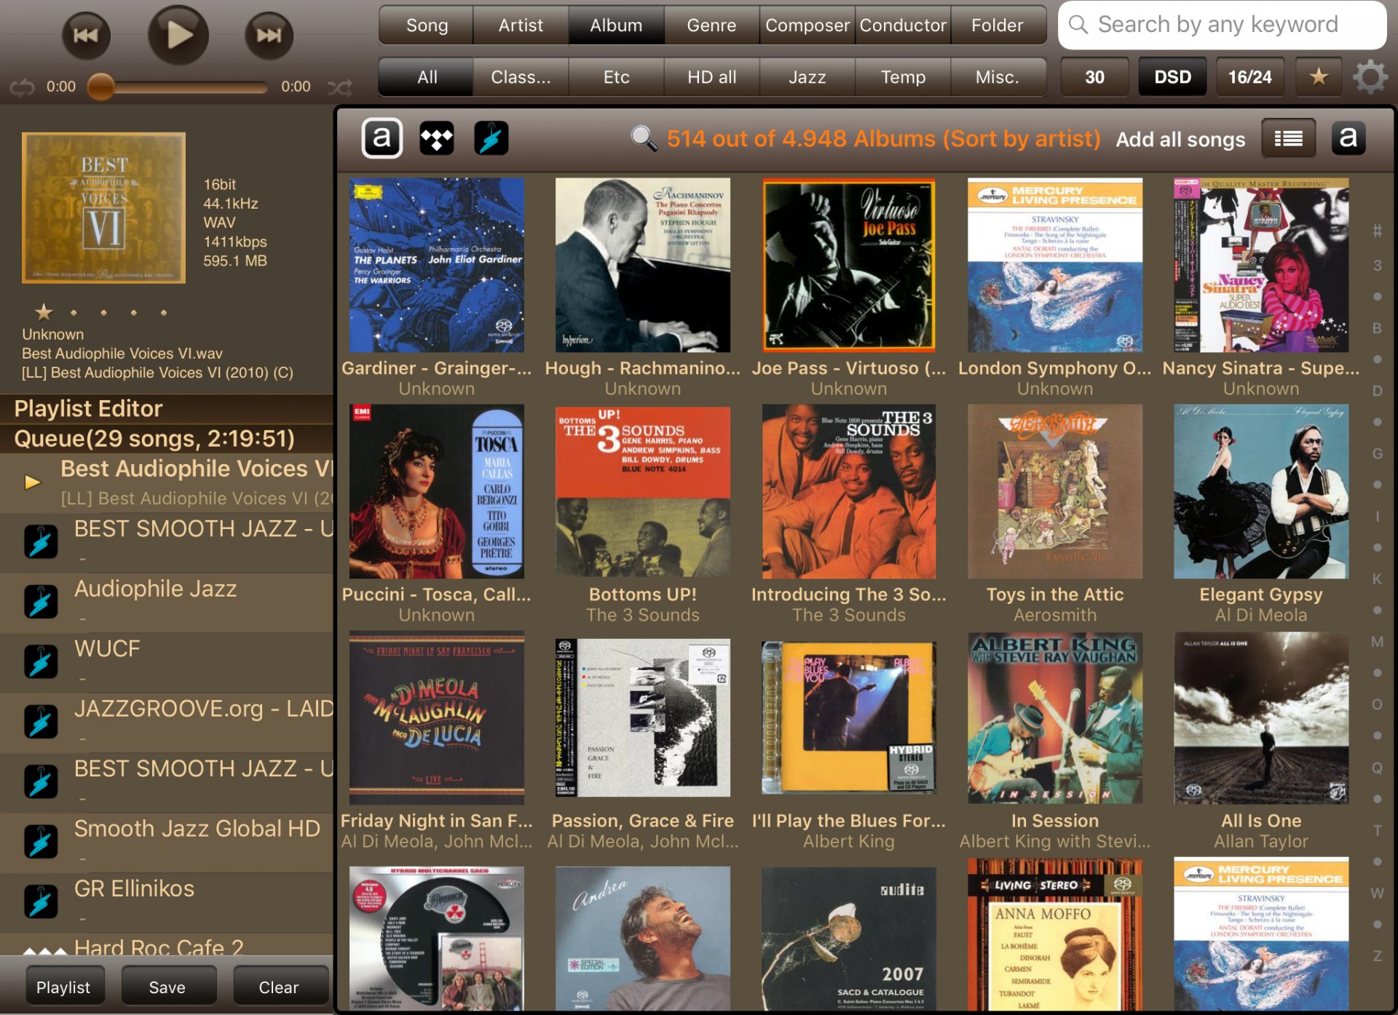The width and height of the screenshot is (1398, 1015).
Task: Select the Jazz category tab
Action: [x=807, y=76]
